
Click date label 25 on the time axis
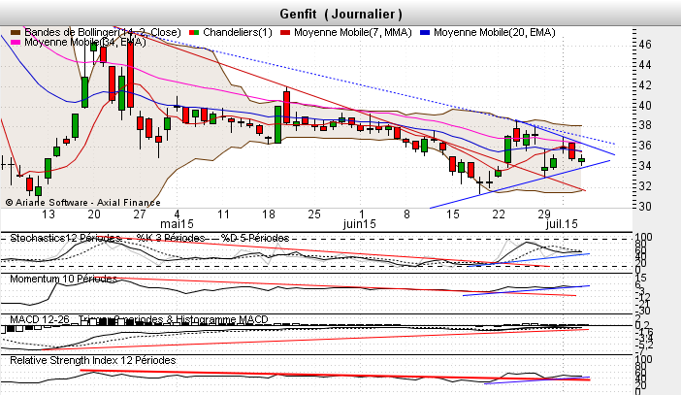pyautogui.click(x=314, y=214)
